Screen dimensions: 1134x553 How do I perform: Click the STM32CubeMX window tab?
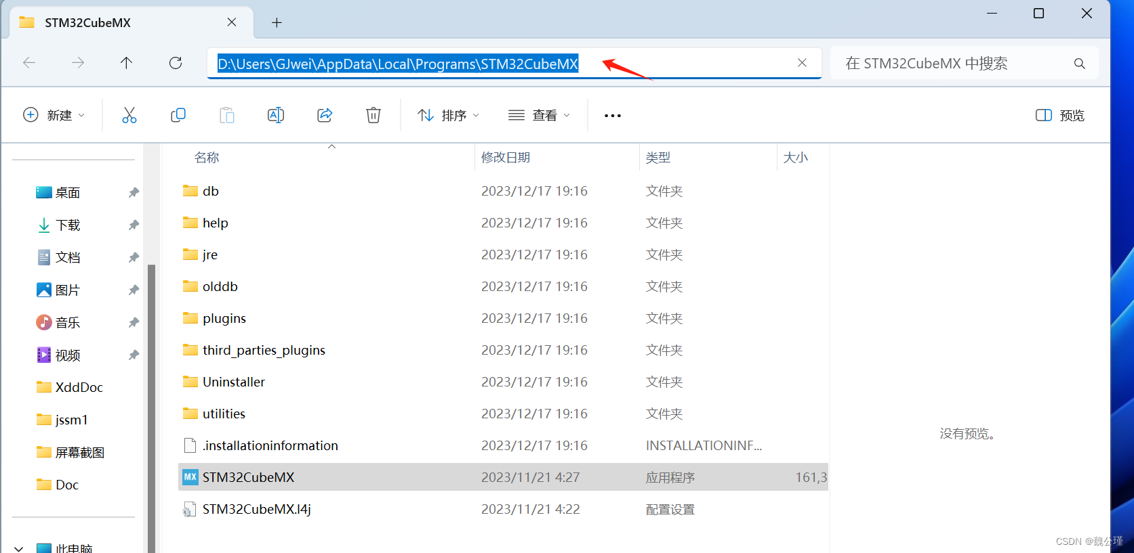click(131, 22)
